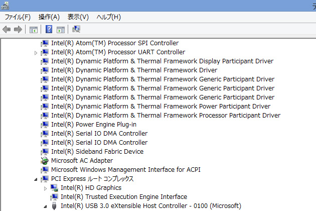Select Intel(R) Sideband Fabric Device
This screenshot has height=211, width=316.
coord(97,152)
